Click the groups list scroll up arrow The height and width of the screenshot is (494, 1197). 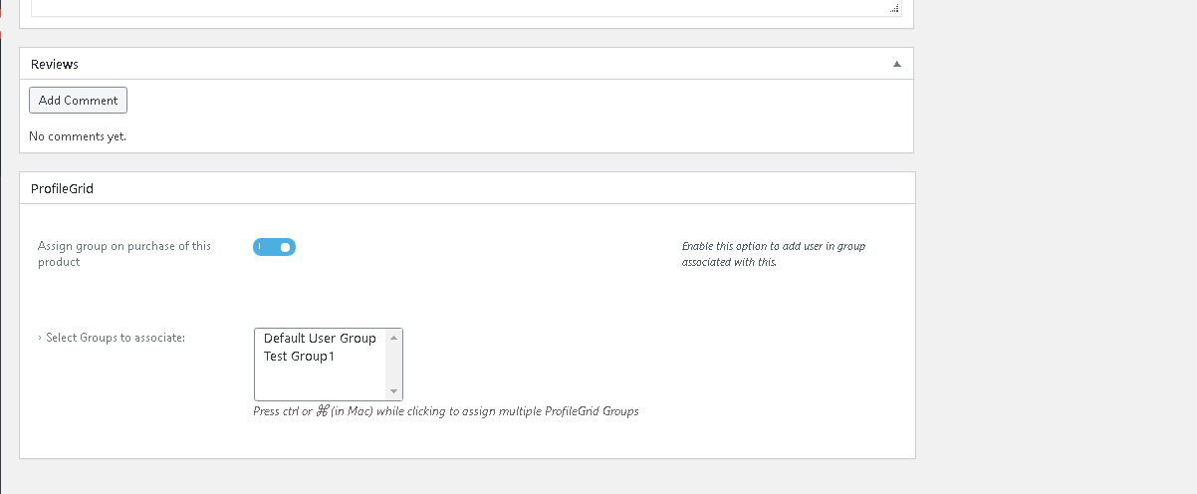point(393,338)
